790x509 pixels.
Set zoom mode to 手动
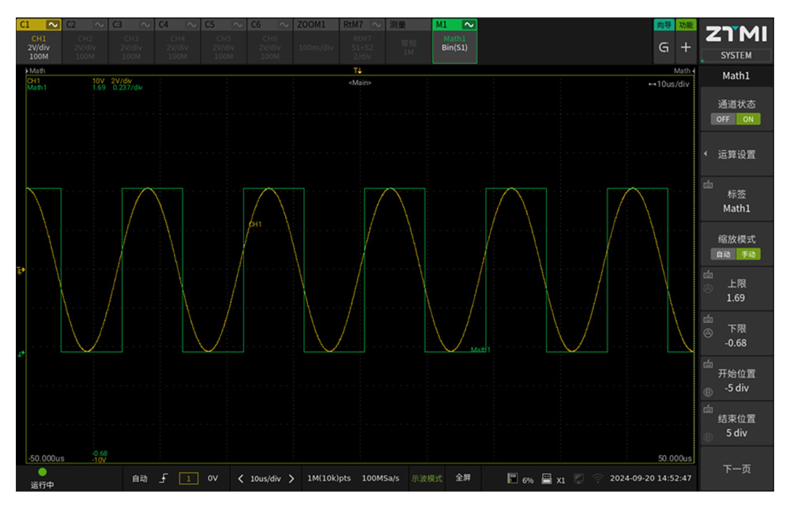pos(748,254)
